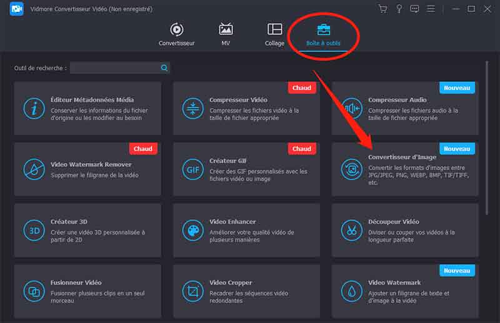Select the Découpeur Vidéo scissors icon
The width and height of the screenshot is (500, 323).
pos(351,230)
